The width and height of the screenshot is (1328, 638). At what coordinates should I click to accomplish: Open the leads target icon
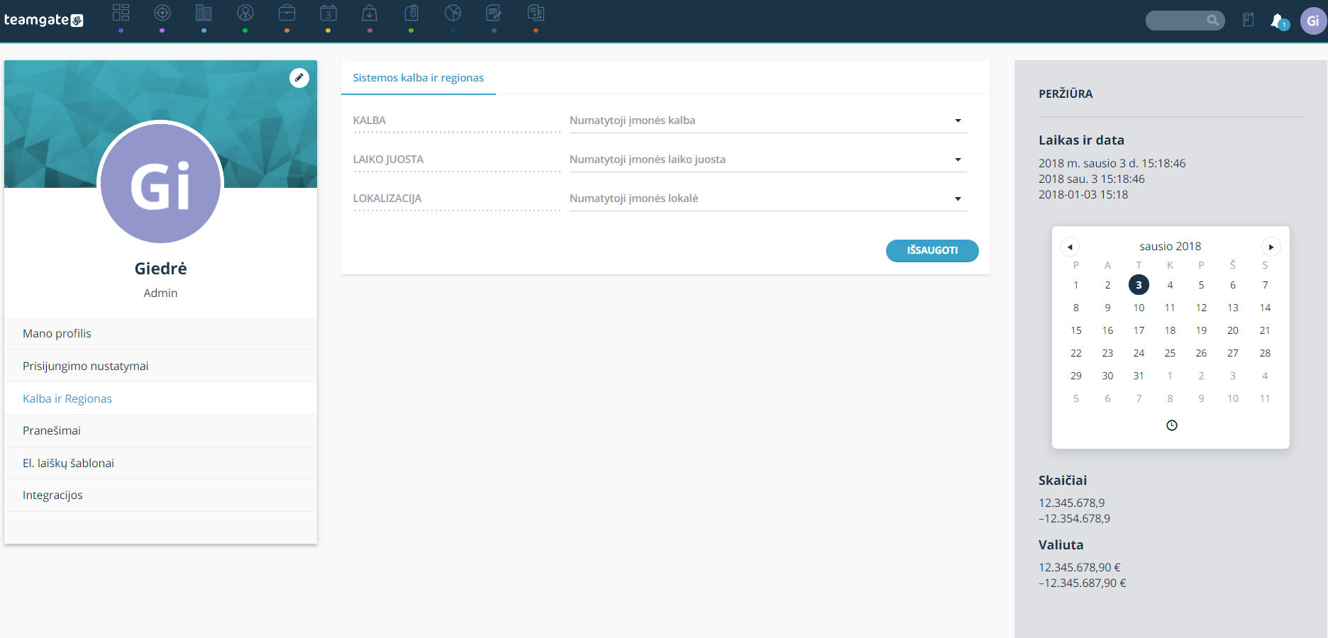162,13
